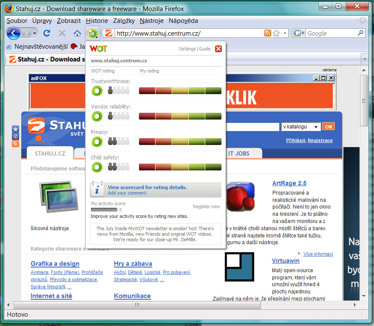Click 'View scorecard for rating details' link
Screen dimensions: 374x326
(x=147, y=187)
